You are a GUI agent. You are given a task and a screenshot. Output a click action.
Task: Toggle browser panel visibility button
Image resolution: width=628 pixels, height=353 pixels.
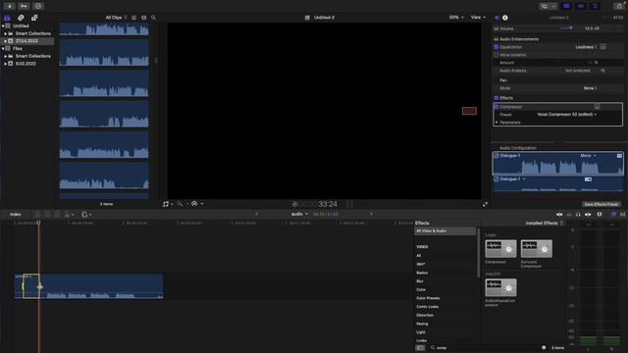566,6
